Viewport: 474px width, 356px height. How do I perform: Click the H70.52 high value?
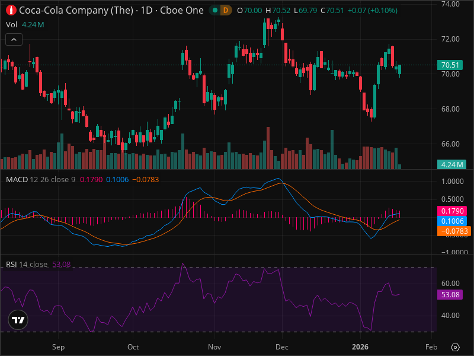278,11
